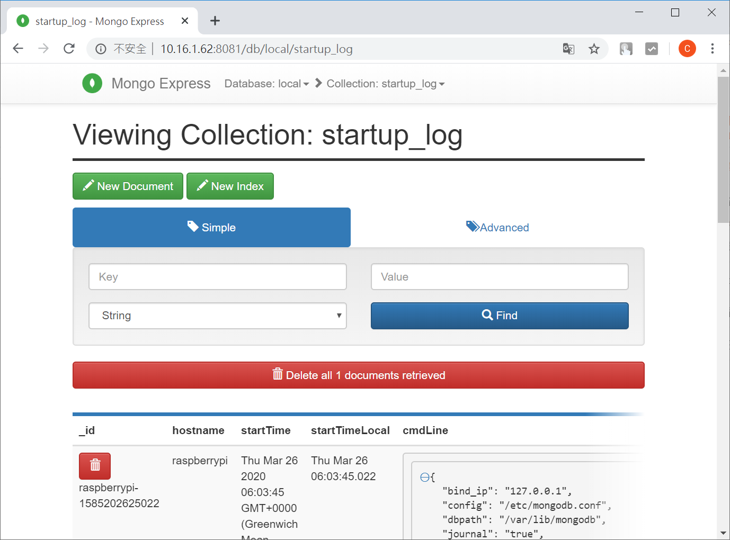Click Delete all 1 documents retrieved
The width and height of the screenshot is (730, 540).
[358, 375]
